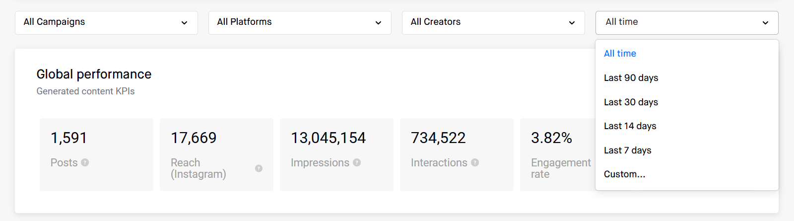Click the question mark icon beside Interactions
794x221 pixels.
[475, 162]
